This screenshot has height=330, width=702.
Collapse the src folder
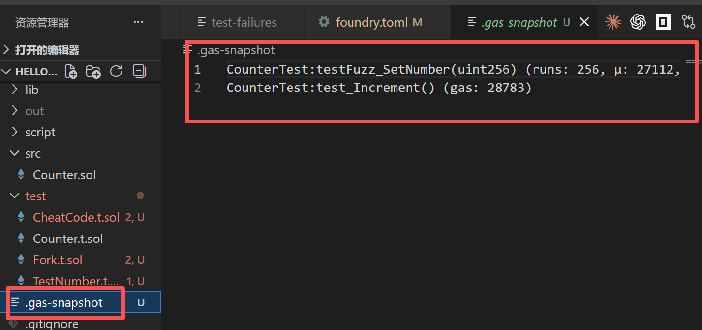32,154
